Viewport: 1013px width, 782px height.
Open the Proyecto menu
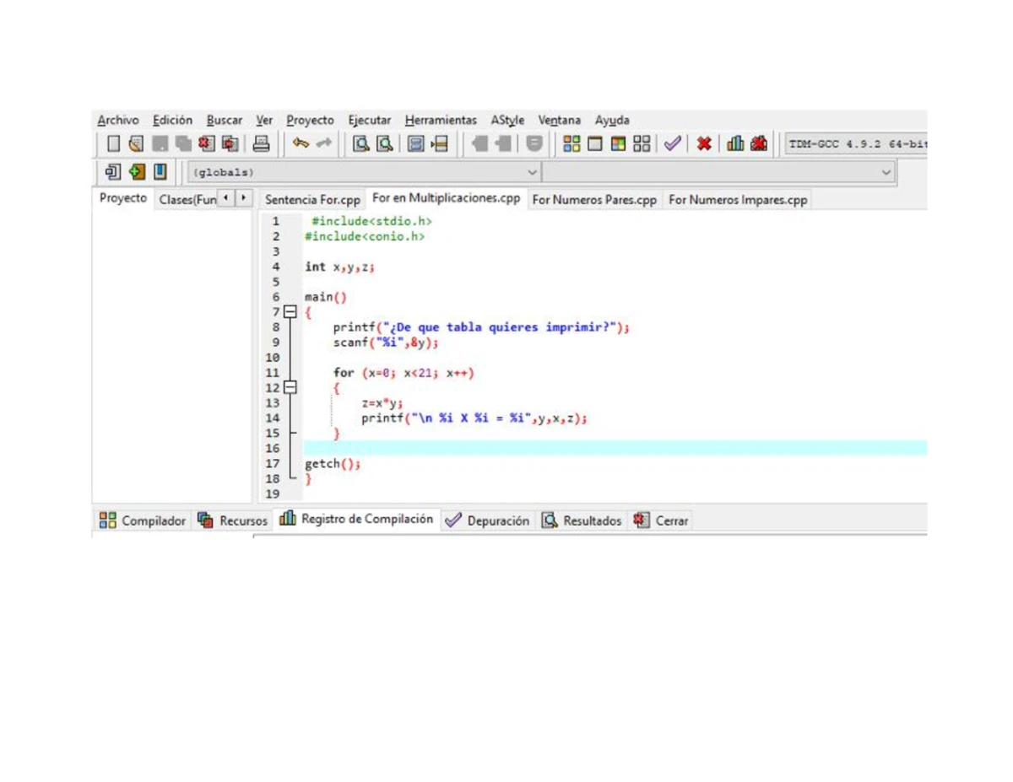pos(310,121)
